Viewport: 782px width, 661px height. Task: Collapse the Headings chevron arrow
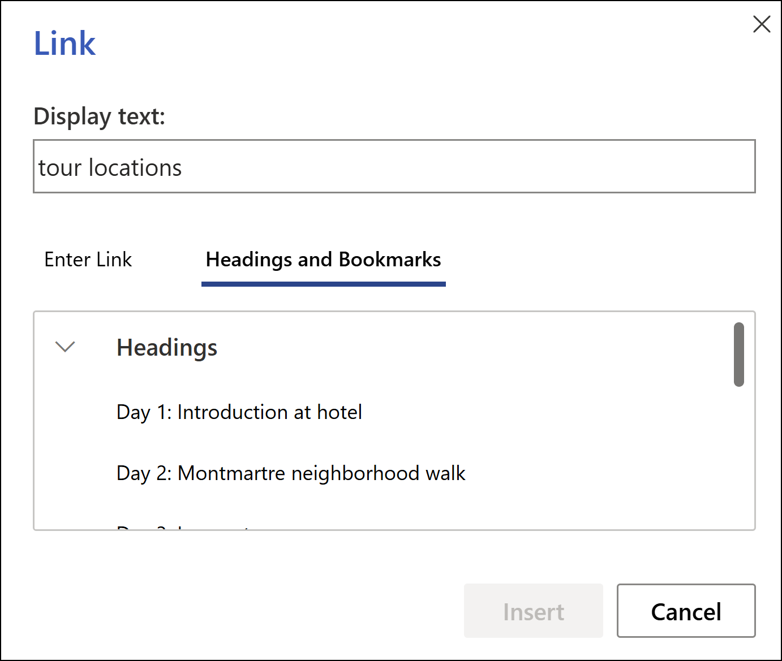coord(65,347)
